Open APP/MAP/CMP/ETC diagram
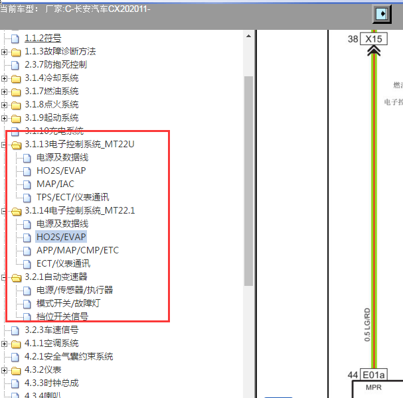Image resolution: width=403 pixels, height=398 pixels. (x=78, y=250)
